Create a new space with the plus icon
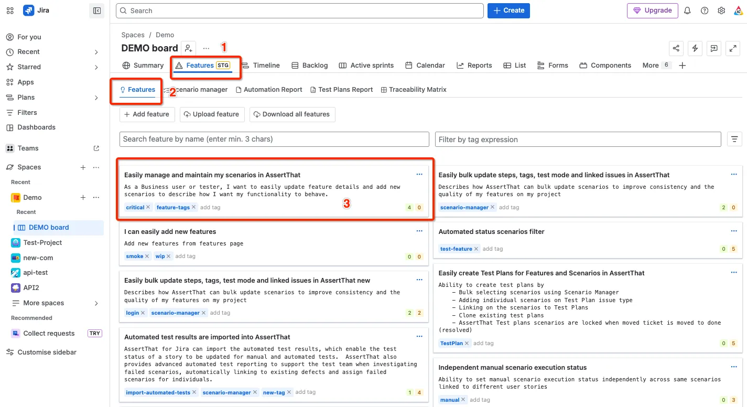The height and width of the screenshot is (407, 747). (83, 167)
